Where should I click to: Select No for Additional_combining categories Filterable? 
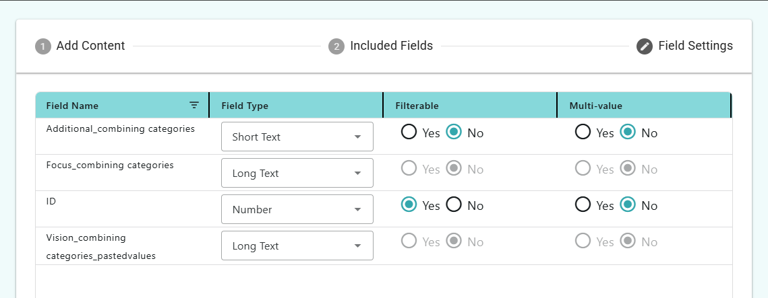pos(454,132)
